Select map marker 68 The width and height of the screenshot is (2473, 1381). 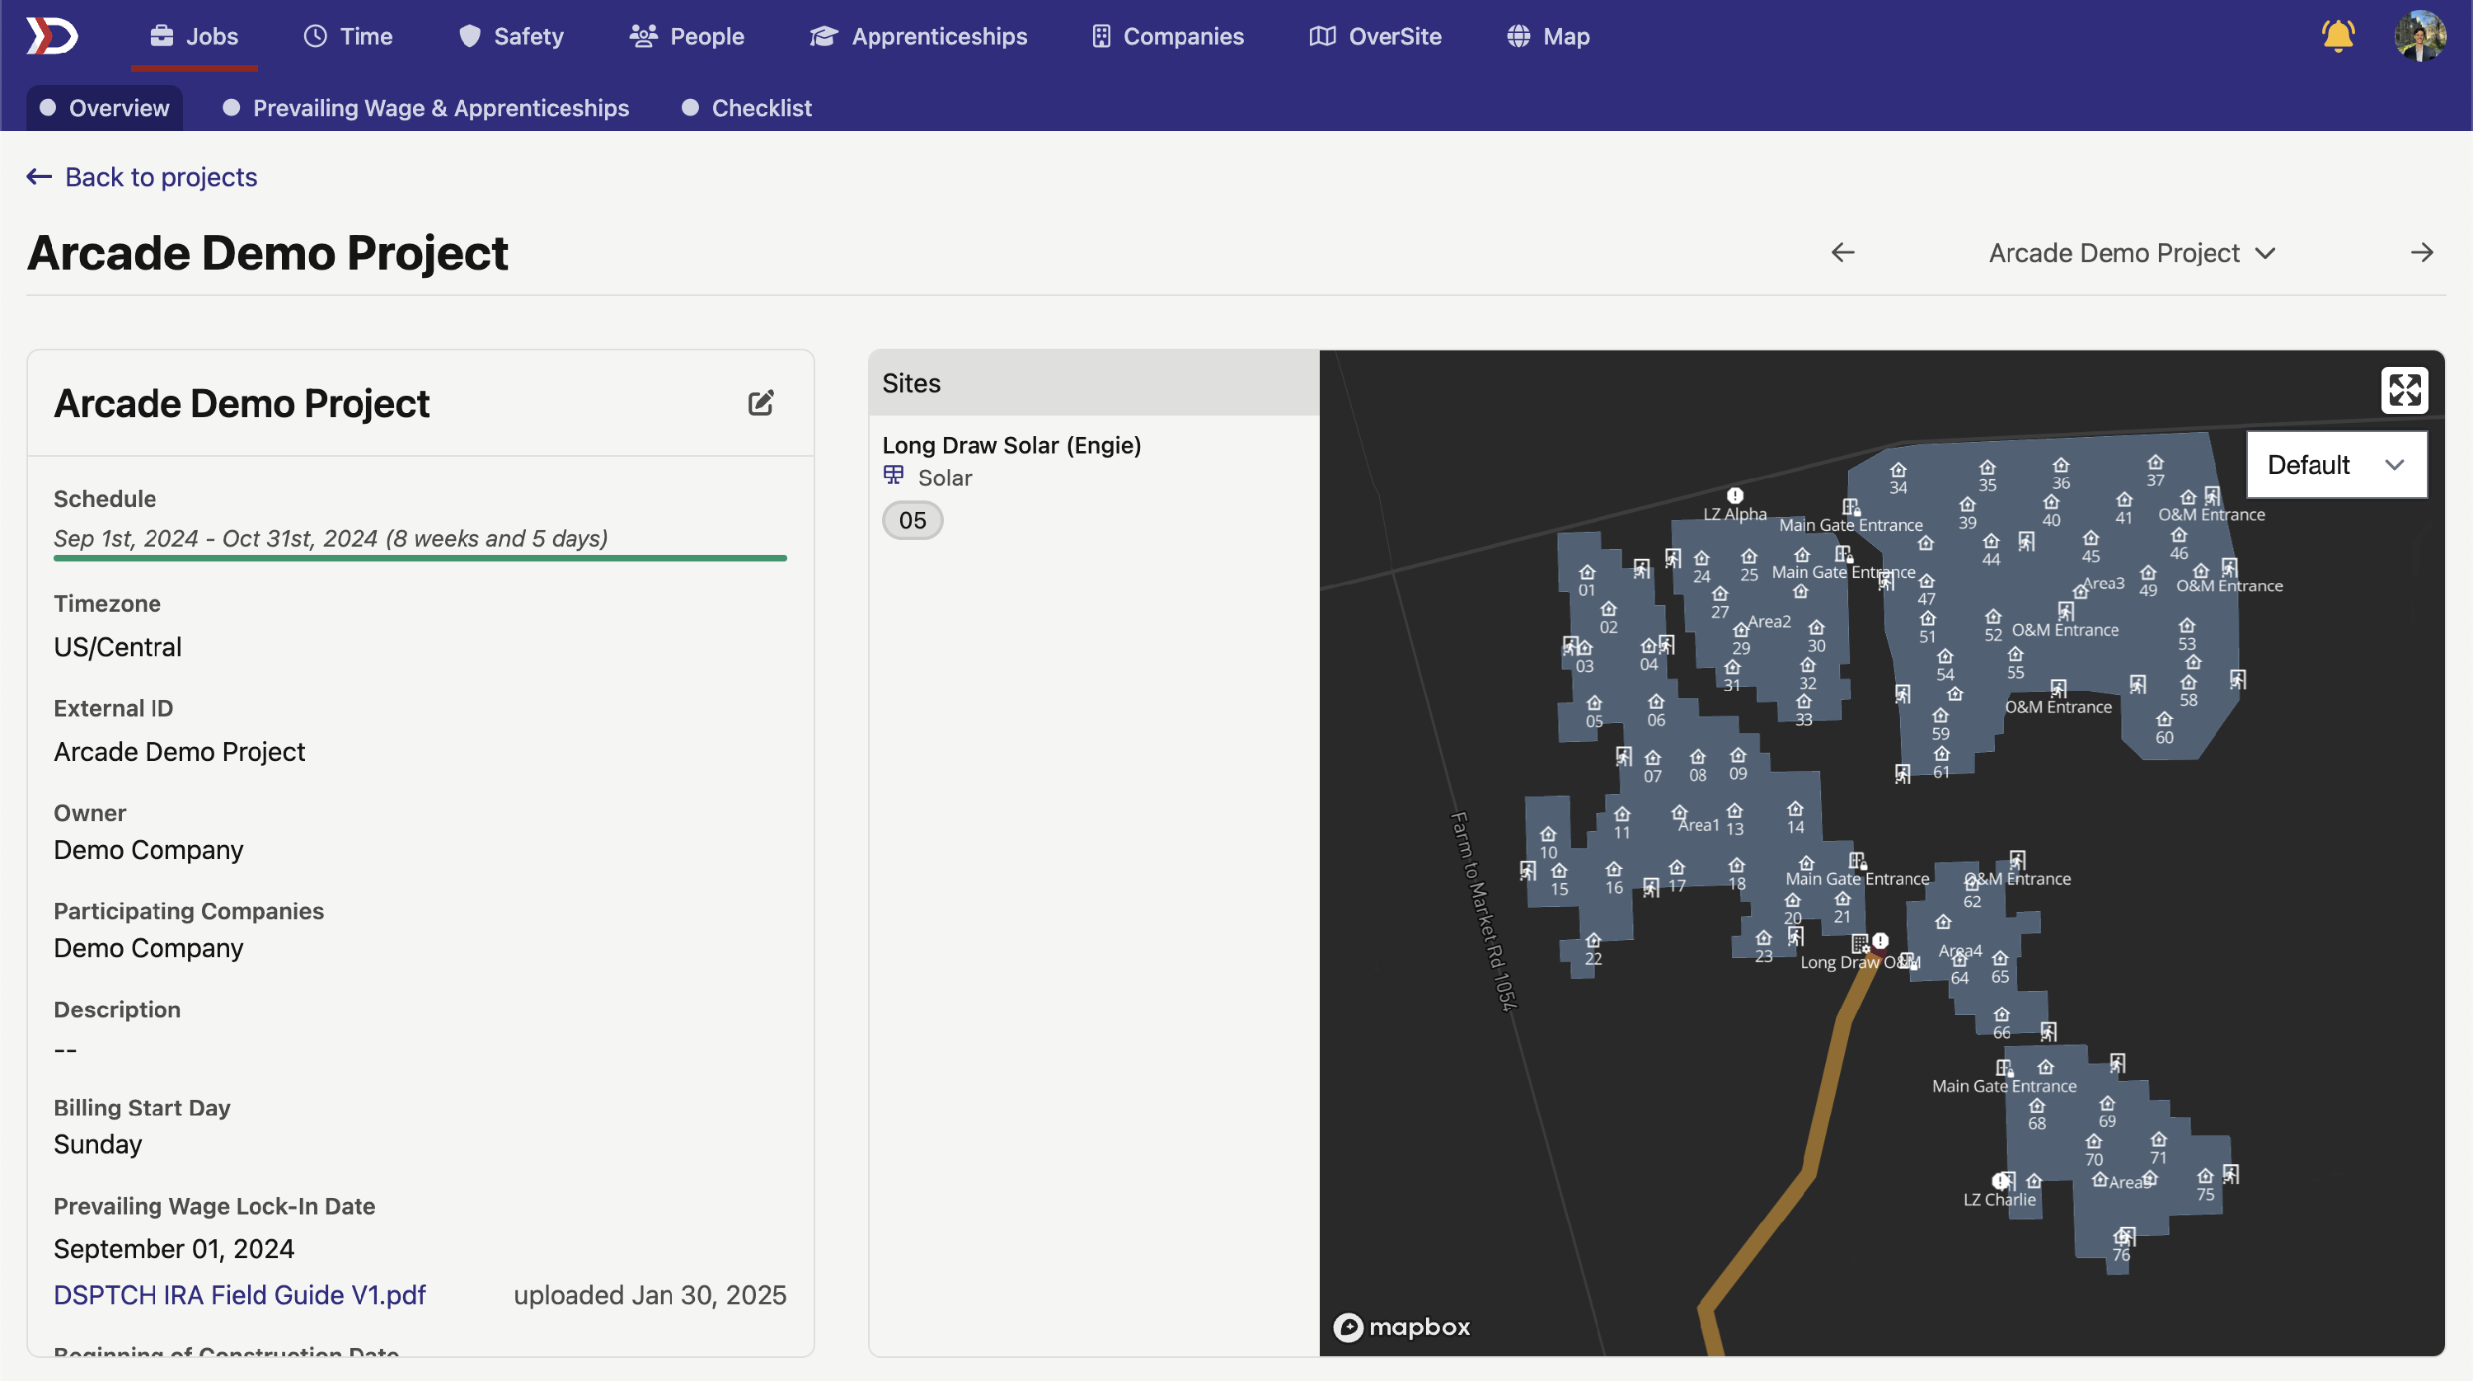point(2036,1113)
